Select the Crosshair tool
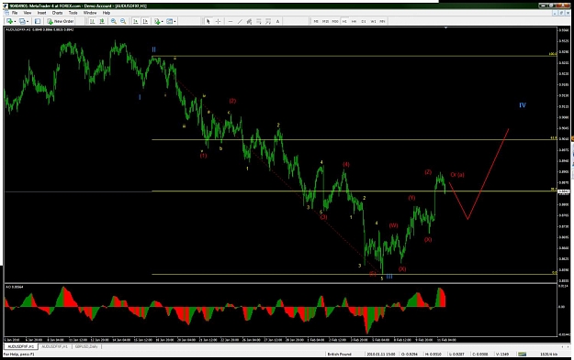This screenshot has width=574, height=360. (218, 22)
